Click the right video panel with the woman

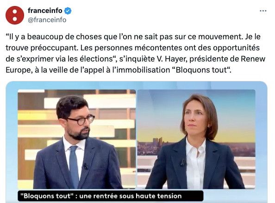196,139
